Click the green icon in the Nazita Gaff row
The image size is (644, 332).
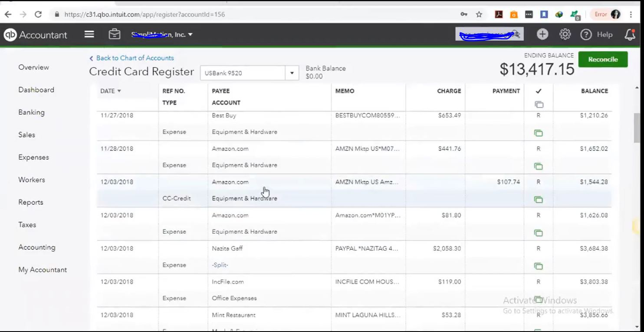click(539, 266)
